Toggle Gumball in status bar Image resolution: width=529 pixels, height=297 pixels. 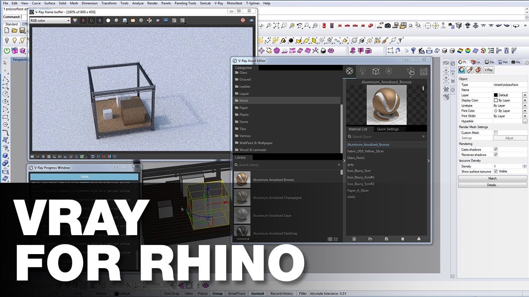[x=257, y=294]
